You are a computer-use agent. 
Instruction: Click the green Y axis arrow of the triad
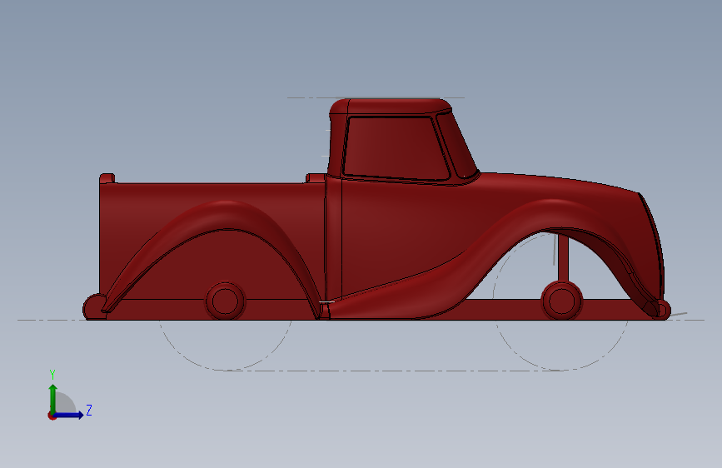[x=53, y=398]
